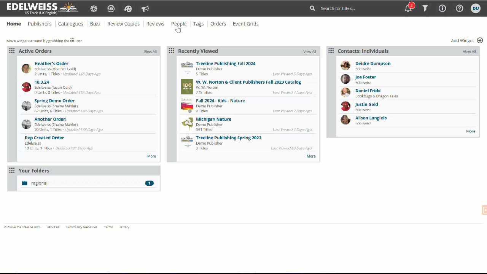Viewport: 487px width, 274px height.
Task: Click Heather's Order avatar
Action: pyautogui.click(x=26, y=68)
